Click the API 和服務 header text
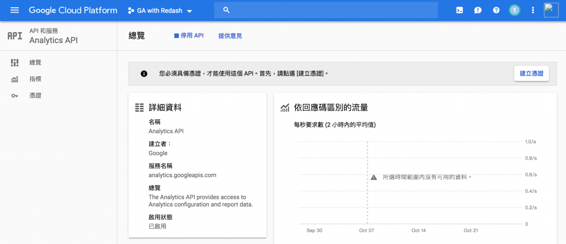The width and height of the screenshot is (566, 244). click(43, 31)
